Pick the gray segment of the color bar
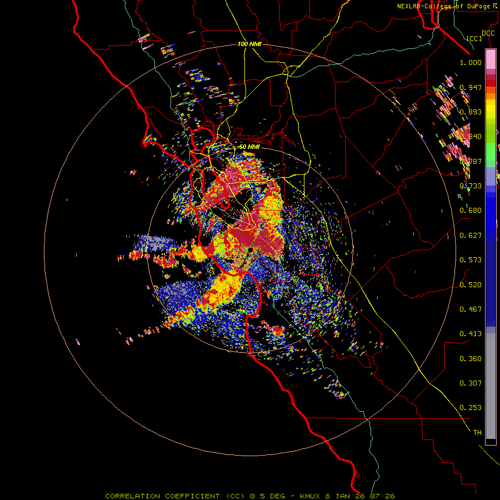 coord(491,386)
